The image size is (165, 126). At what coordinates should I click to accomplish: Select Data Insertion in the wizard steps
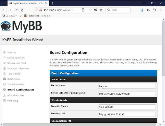click(x=14, y=79)
